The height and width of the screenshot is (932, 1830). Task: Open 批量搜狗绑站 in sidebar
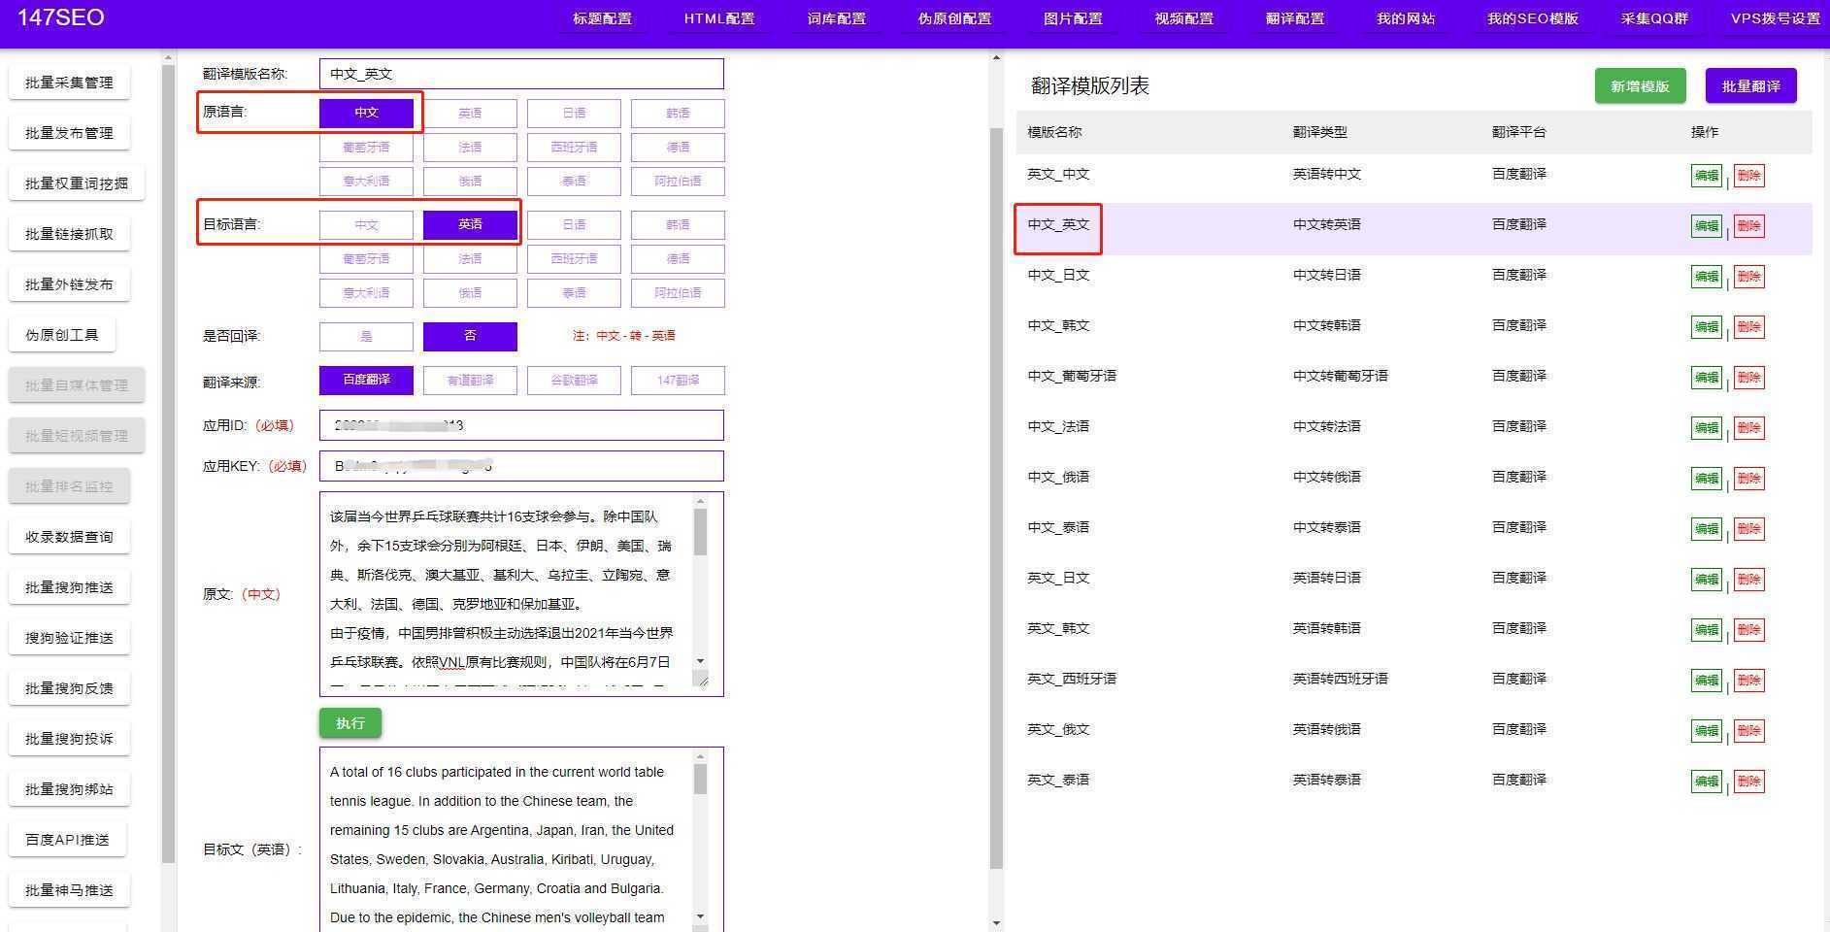pos(69,789)
